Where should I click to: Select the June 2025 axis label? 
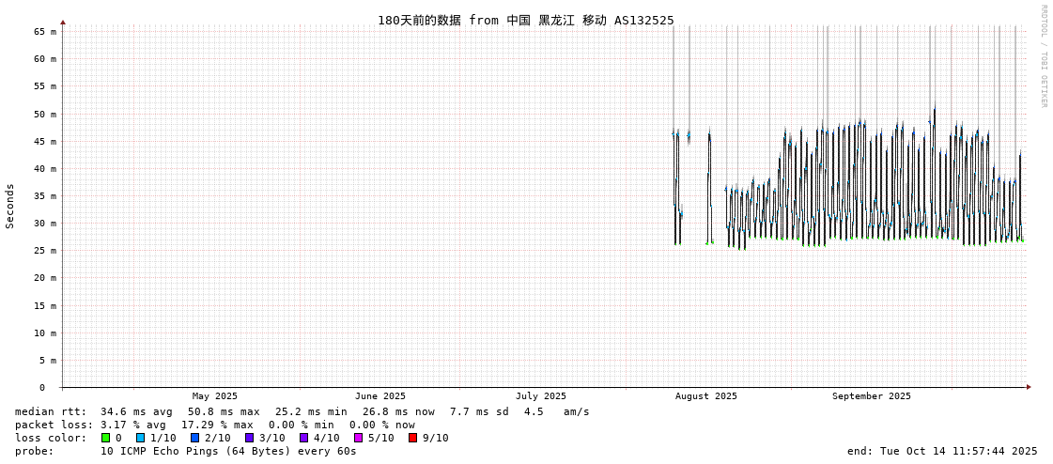click(380, 396)
